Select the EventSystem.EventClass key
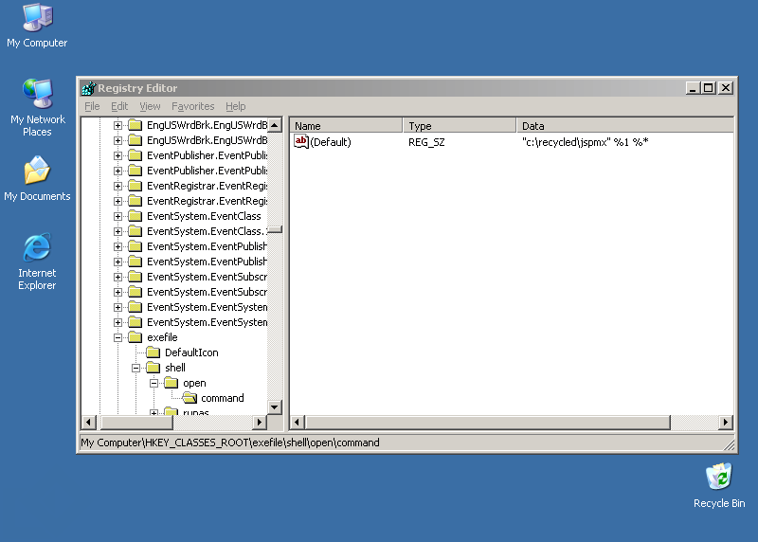The width and height of the screenshot is (758, 542). pyautogui.click(x=204, y=216)
